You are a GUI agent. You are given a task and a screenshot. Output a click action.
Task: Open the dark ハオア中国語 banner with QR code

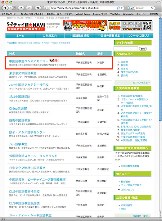click(130, 26)
